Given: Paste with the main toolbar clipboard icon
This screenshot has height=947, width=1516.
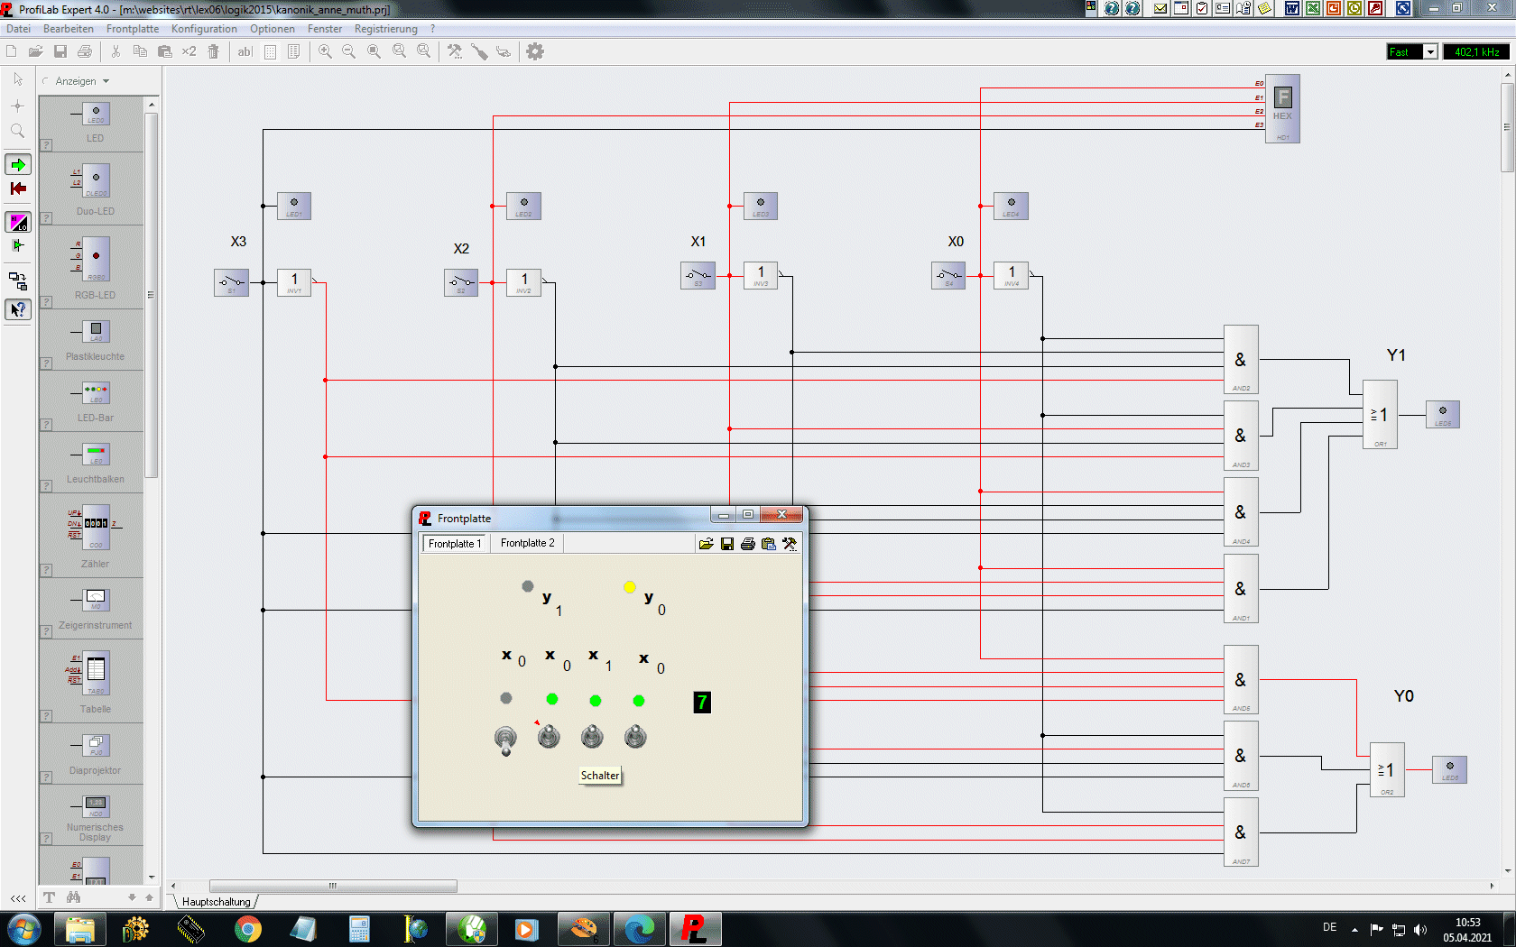Looking at the screenshot, I should [x=164, y=51].
